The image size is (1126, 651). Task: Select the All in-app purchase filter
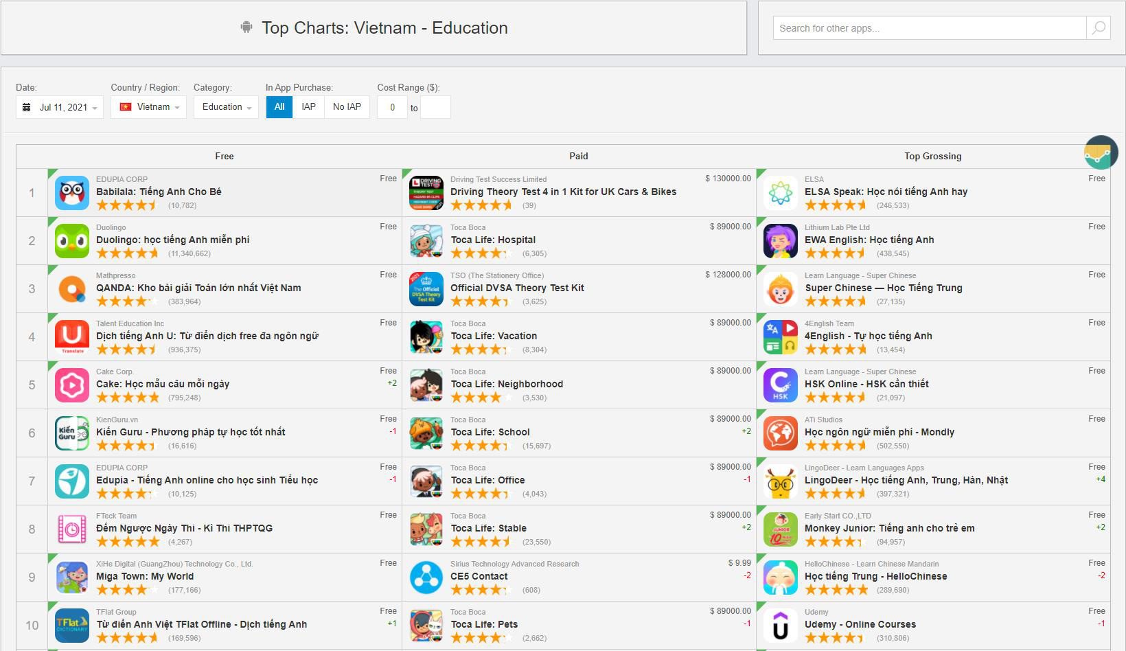[x=279, y=107]
